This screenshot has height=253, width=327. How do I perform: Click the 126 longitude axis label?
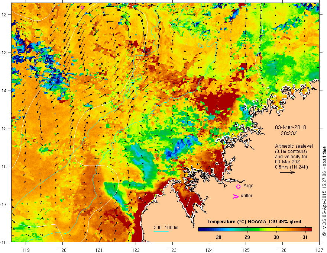click(x=282, y=250)
